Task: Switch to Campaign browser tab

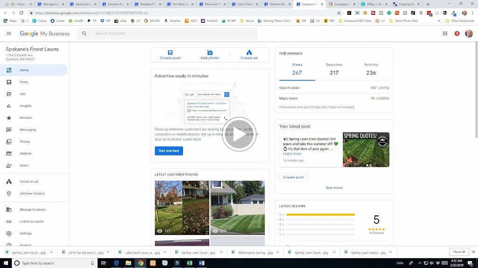Action: click(x=341, y=4)
